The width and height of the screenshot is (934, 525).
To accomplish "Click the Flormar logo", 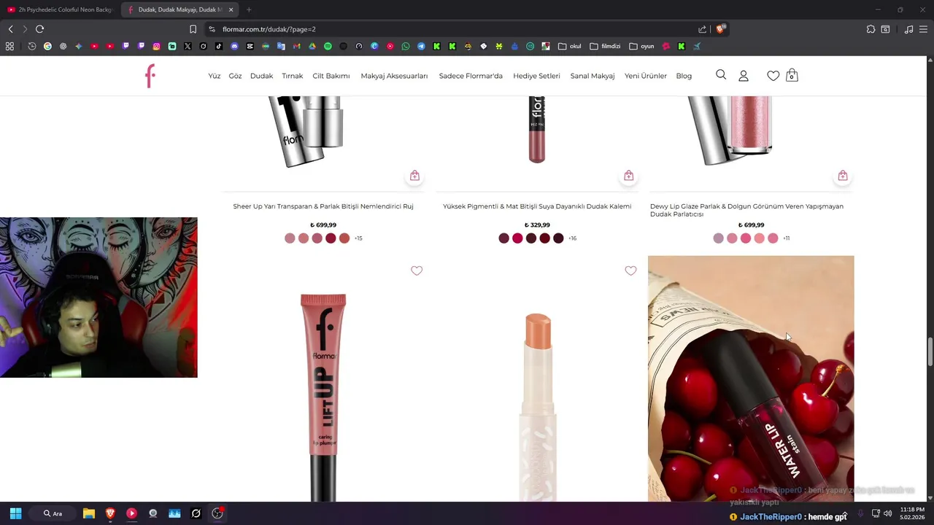I will pos(150,76).
